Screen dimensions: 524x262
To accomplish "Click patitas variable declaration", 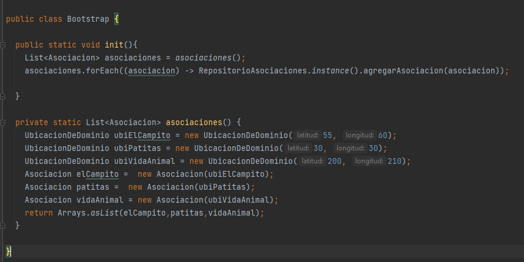I will coord(93,187).
